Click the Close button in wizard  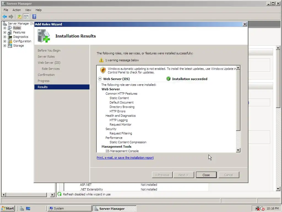point(206,175)
